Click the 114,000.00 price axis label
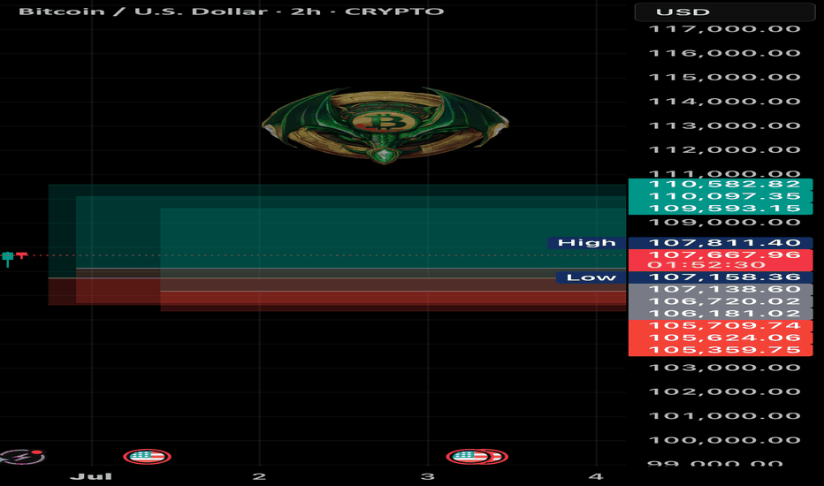 [x=725, y=102]
